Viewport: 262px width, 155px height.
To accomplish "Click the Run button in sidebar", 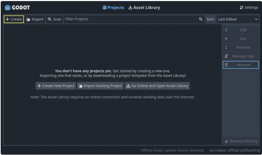I will [241, 39].
